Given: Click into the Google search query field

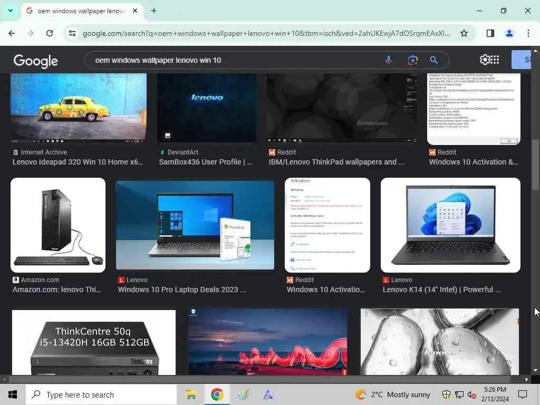Looking at the screenshot, I should (x=234, y=60).
